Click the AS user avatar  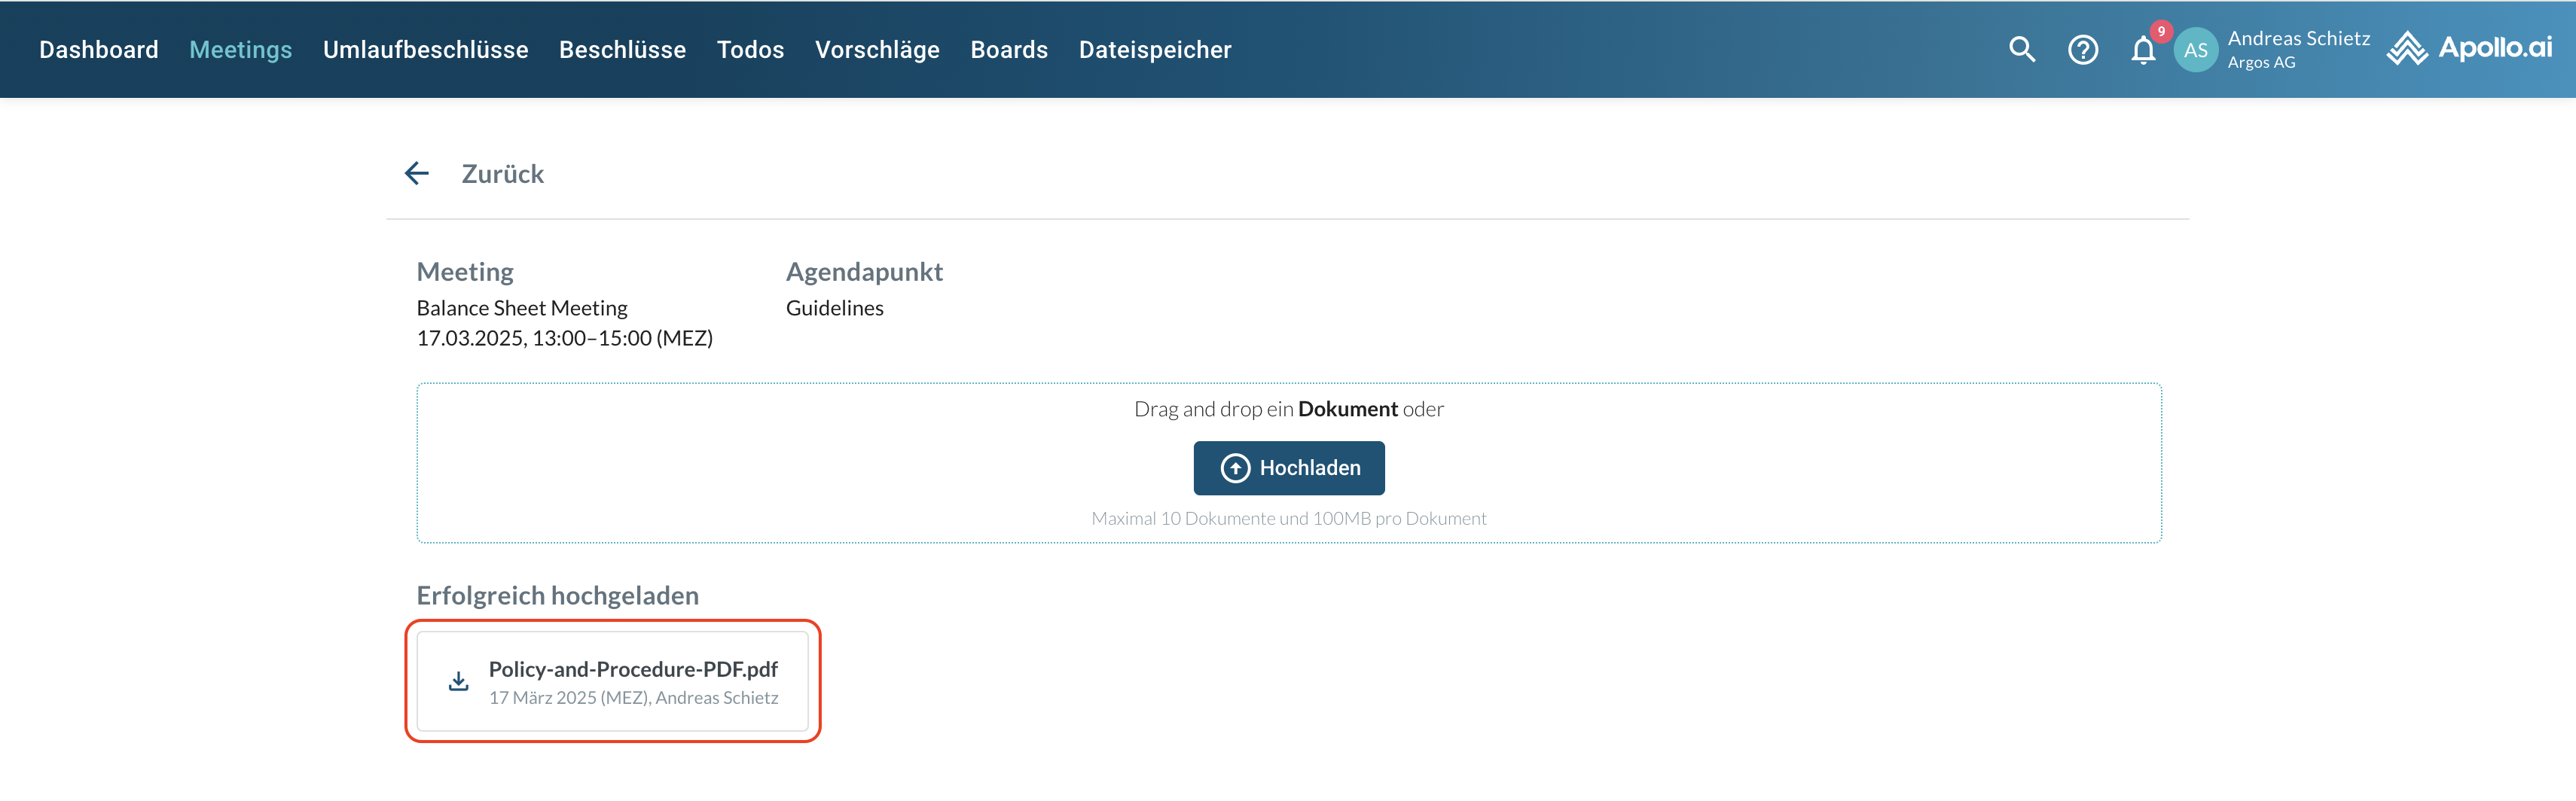(x=2195, y=50)
